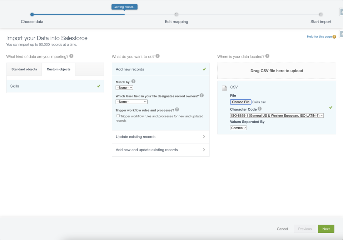Click the Edit mapping step marker
The width and height of the screenshot is (343, 240).
176,14
